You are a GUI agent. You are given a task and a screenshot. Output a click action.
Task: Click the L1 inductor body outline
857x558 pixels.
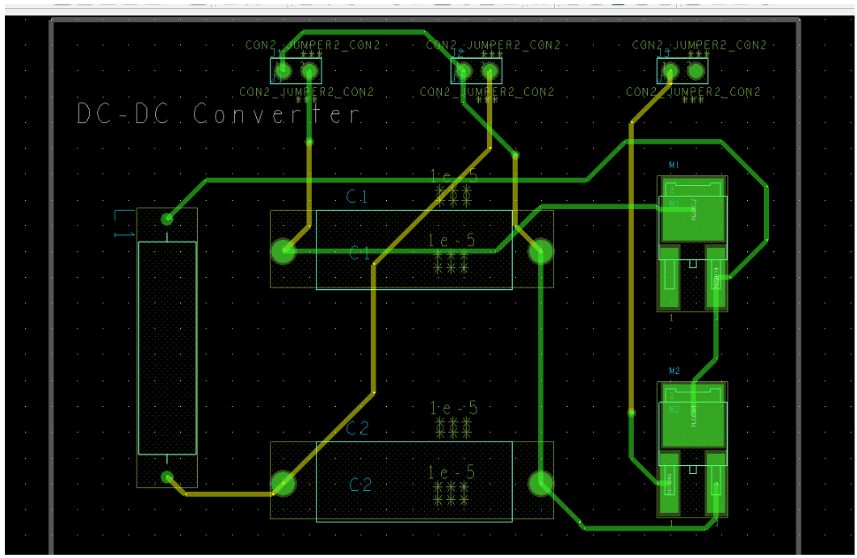[x=167, y=347]
